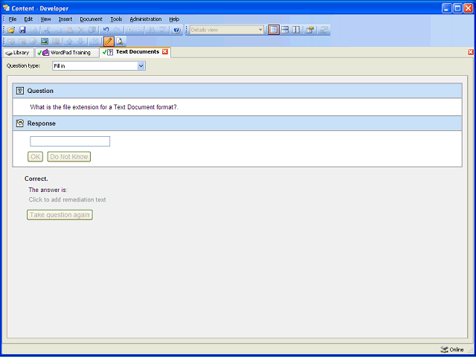This screenshot has width=476, height=357.
Task: Click the folder-with-arrow icon right of the layout icons
Action: coord(309,30)
